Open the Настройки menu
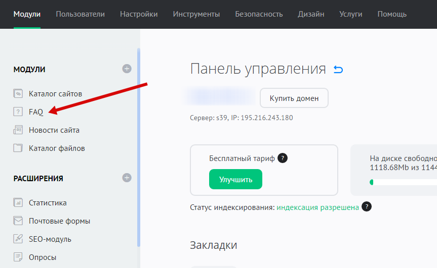The image size is (437, 268). click(x=139, y=14)
